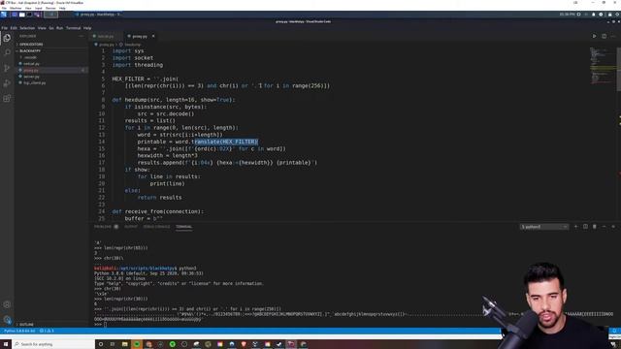The height and width of the screenshot is (349, 621).
Task: Open Run and Debug view
Action: click(7, 83)
